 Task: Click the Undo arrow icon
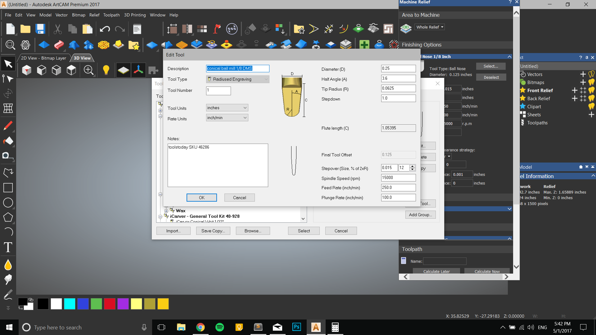pos(105,29)
